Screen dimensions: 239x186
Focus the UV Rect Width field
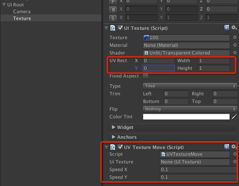(214, 60)
